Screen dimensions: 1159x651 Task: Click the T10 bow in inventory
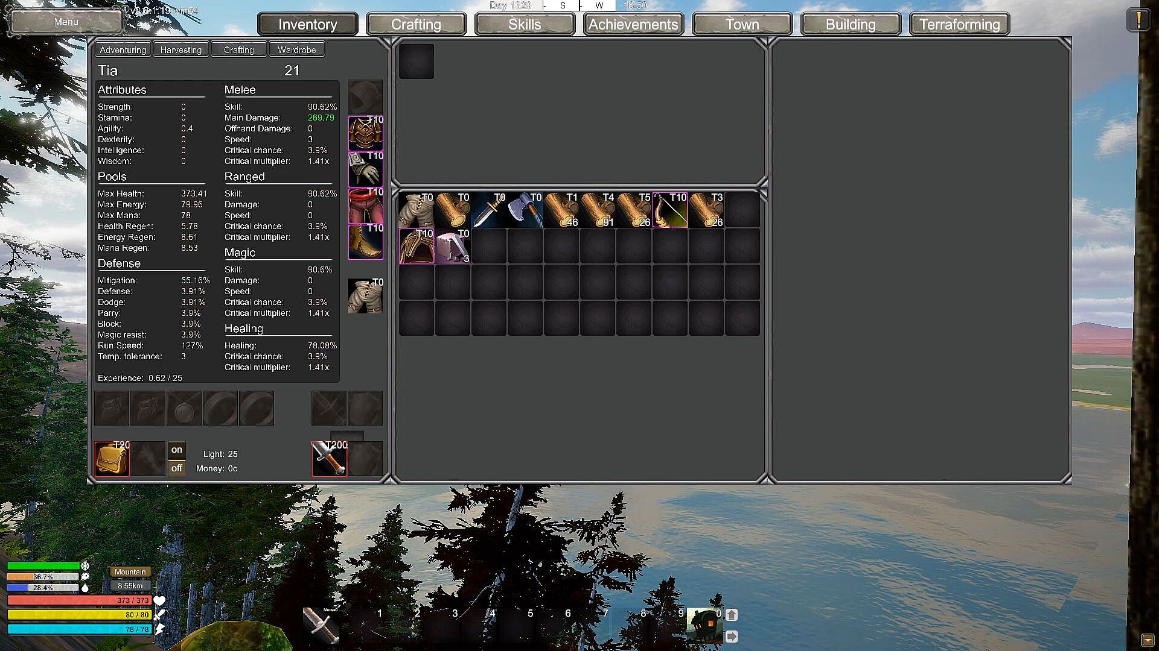(x=669, y=210)
